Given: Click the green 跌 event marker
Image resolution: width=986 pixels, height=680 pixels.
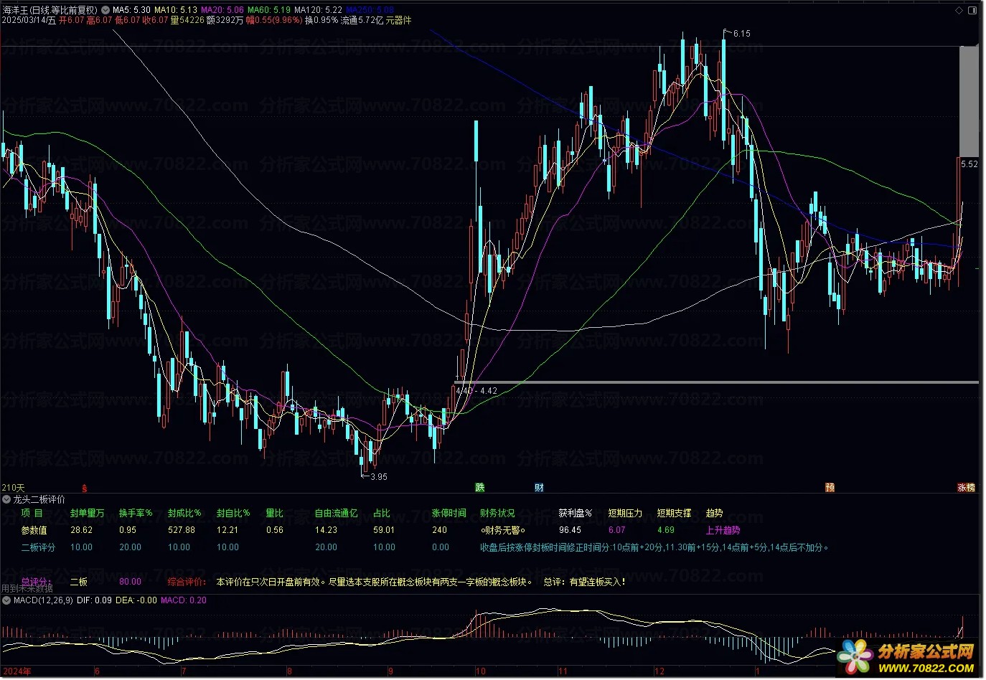Looking at the screenshot, I should (x=480, y=488).
